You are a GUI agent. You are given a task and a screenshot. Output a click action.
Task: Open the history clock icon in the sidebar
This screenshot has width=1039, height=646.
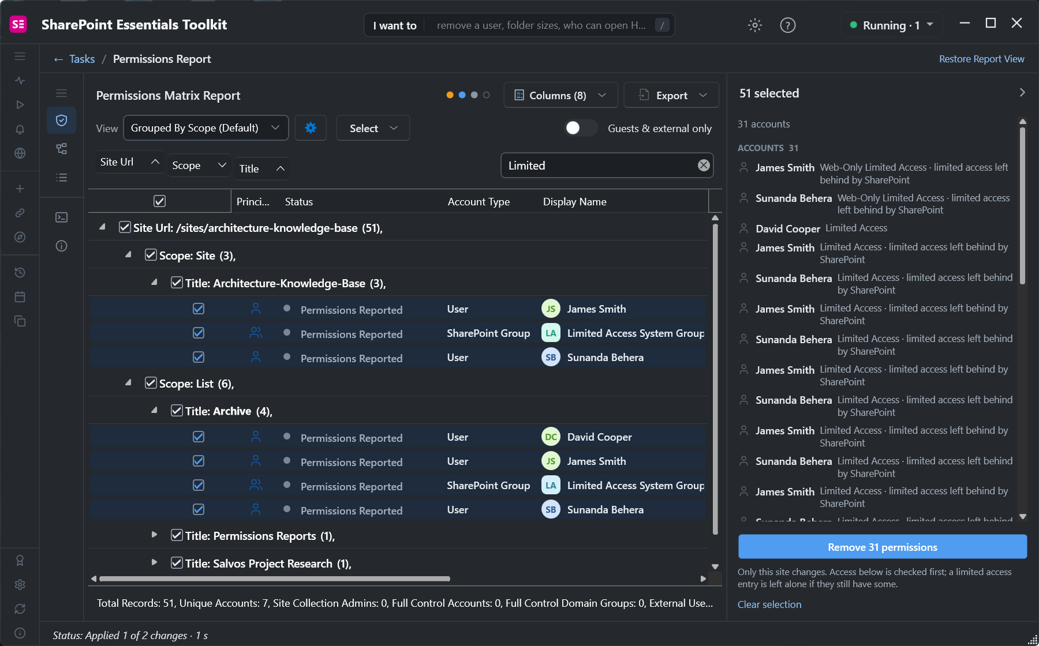click(x=20, y=272)
